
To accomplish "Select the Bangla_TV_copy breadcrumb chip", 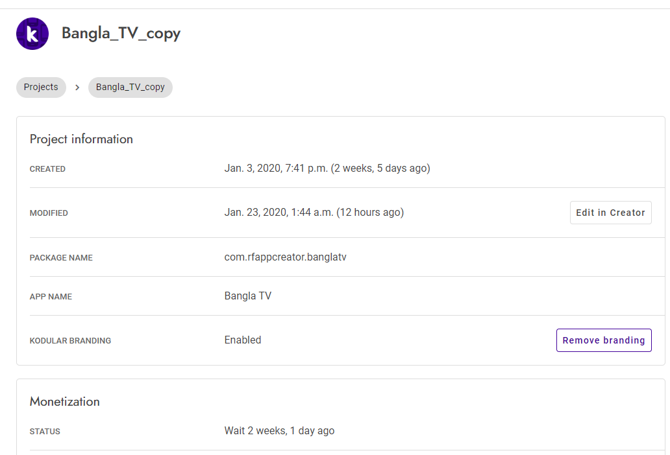I will click(130, 87).
